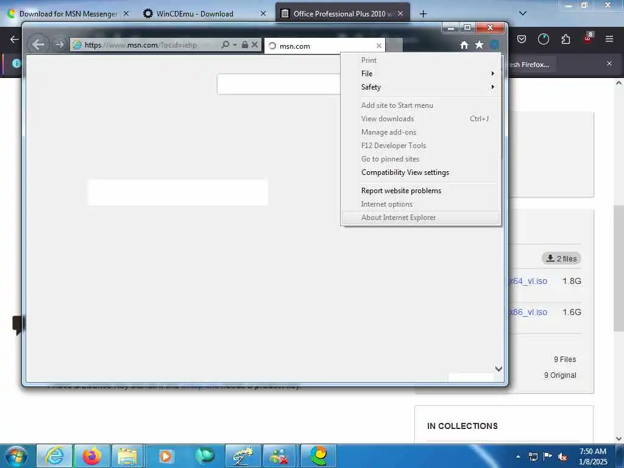The width and height of the screenshot is (624, 468).
Task: Open Internet Explorer from the taskbar
Action: pyautogui.click(x=54, y=456)
